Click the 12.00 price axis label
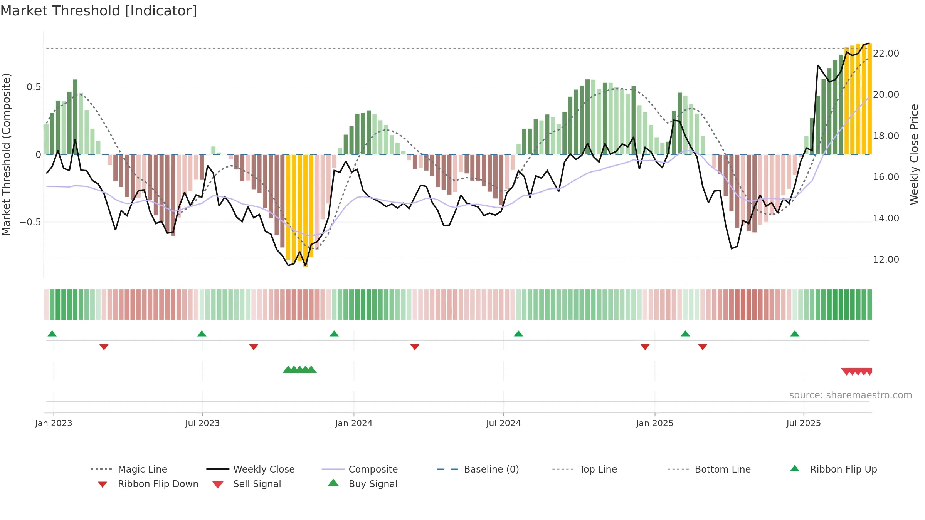Image resolution: width=925 pixels, height=520 pixels. [886, 260]
